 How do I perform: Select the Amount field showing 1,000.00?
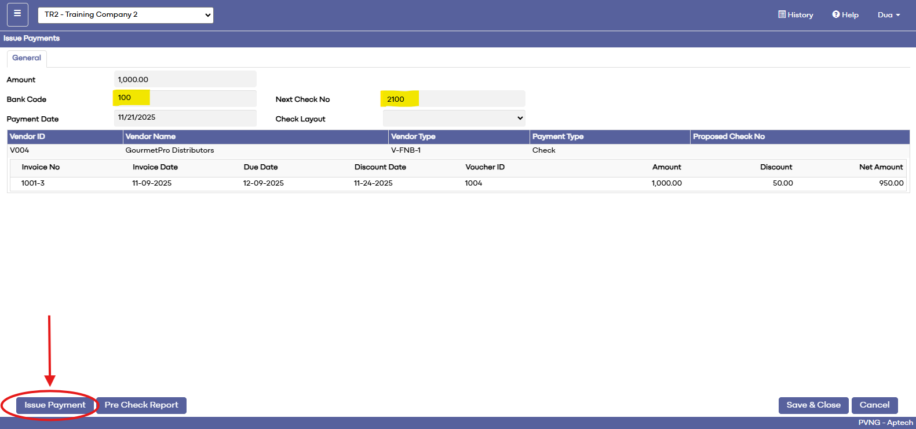pyautogui.click(x=185, y=79)
